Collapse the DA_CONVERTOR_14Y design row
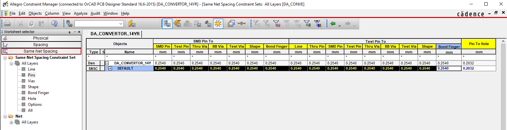This screenshot has width=507, height=130. point(107,63)
